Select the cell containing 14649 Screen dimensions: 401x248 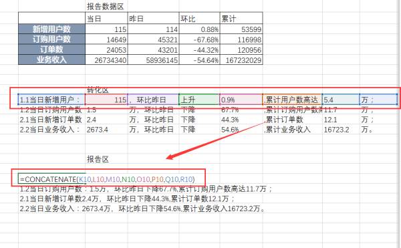click(106, 39)
